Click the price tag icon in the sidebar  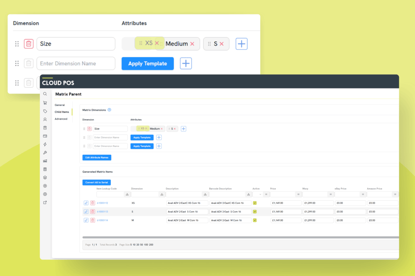click(45, 111)
